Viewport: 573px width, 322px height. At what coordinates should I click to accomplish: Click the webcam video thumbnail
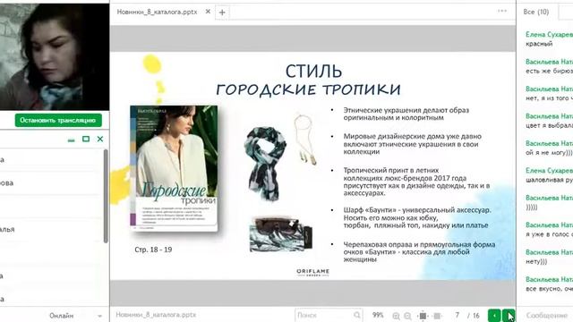[x=55, y=56]
